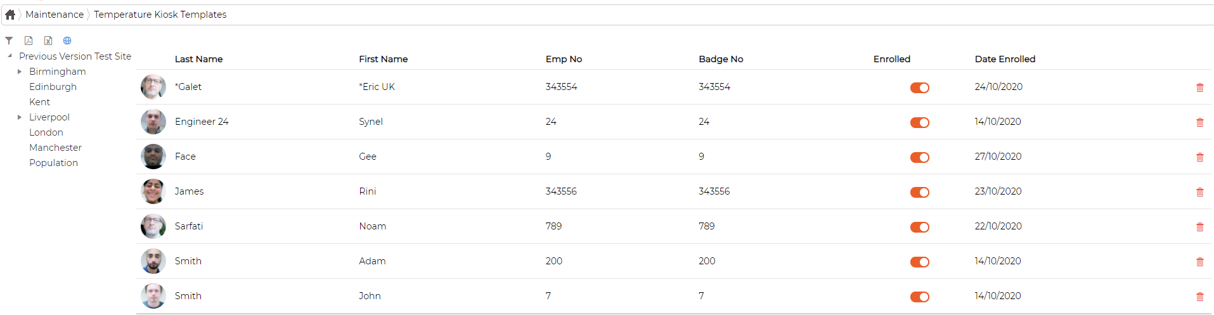1214x315 pixels.
Task: Go to the home breadcrumb icon
Action: click(10, 15)
